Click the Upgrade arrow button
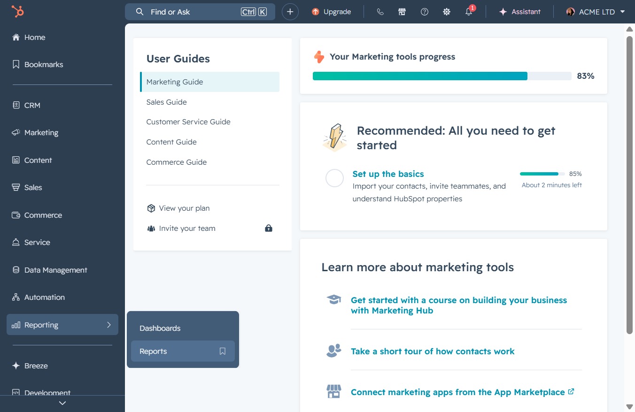 click(331, 12)
